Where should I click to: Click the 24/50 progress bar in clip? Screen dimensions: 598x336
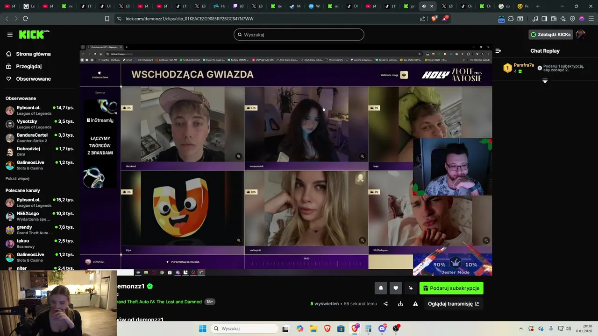click(x=306, y=263)
